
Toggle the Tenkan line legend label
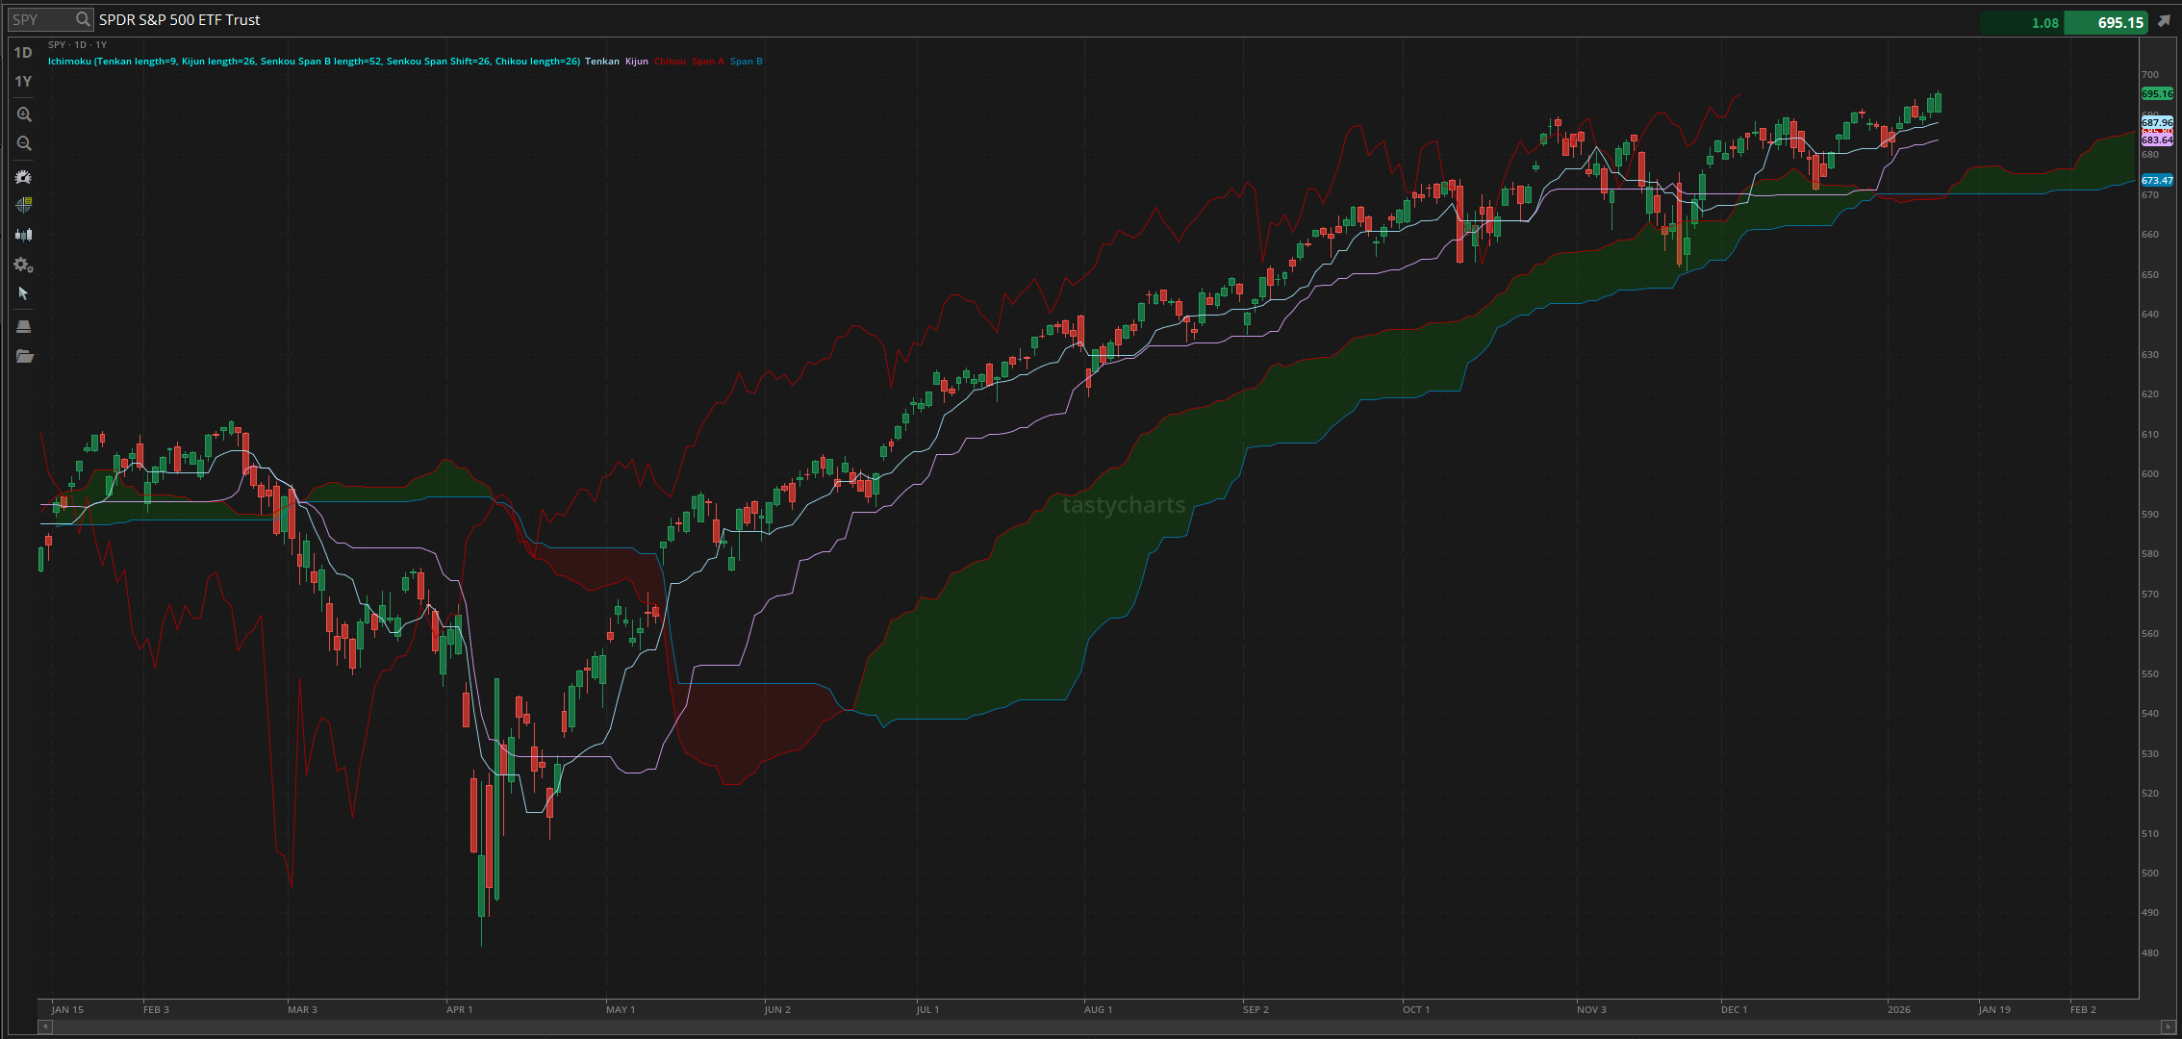602,62
